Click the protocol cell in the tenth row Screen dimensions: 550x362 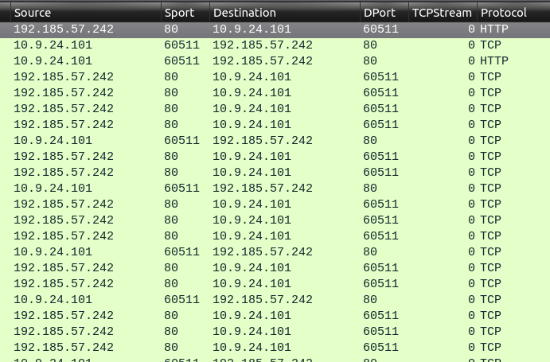pyautogui.click(x=490, y=172)
